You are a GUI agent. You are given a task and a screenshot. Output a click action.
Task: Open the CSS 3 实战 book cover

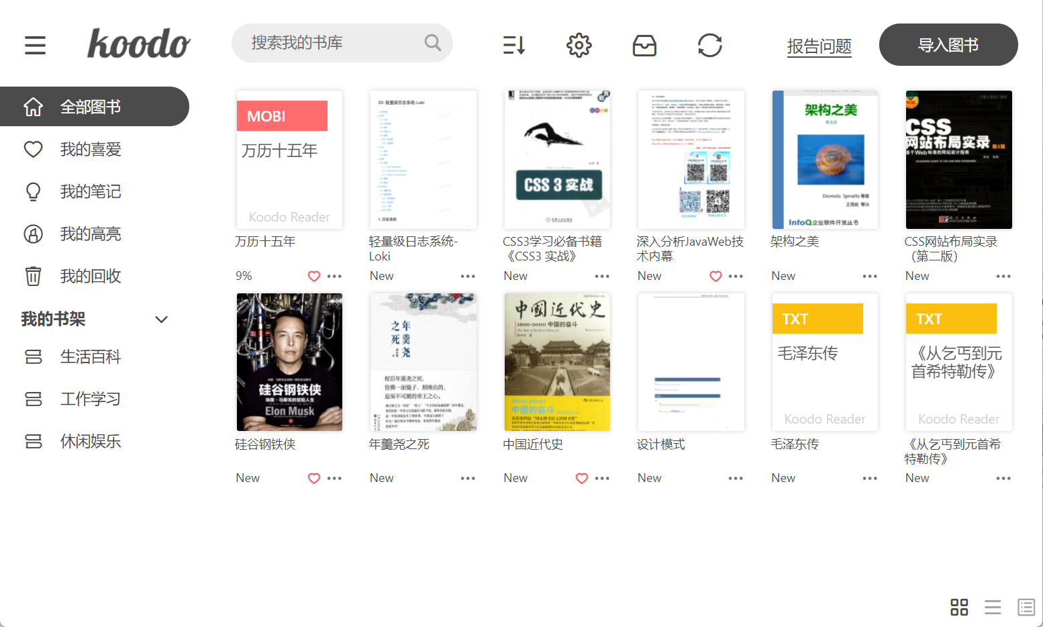(x=557, y=160)
